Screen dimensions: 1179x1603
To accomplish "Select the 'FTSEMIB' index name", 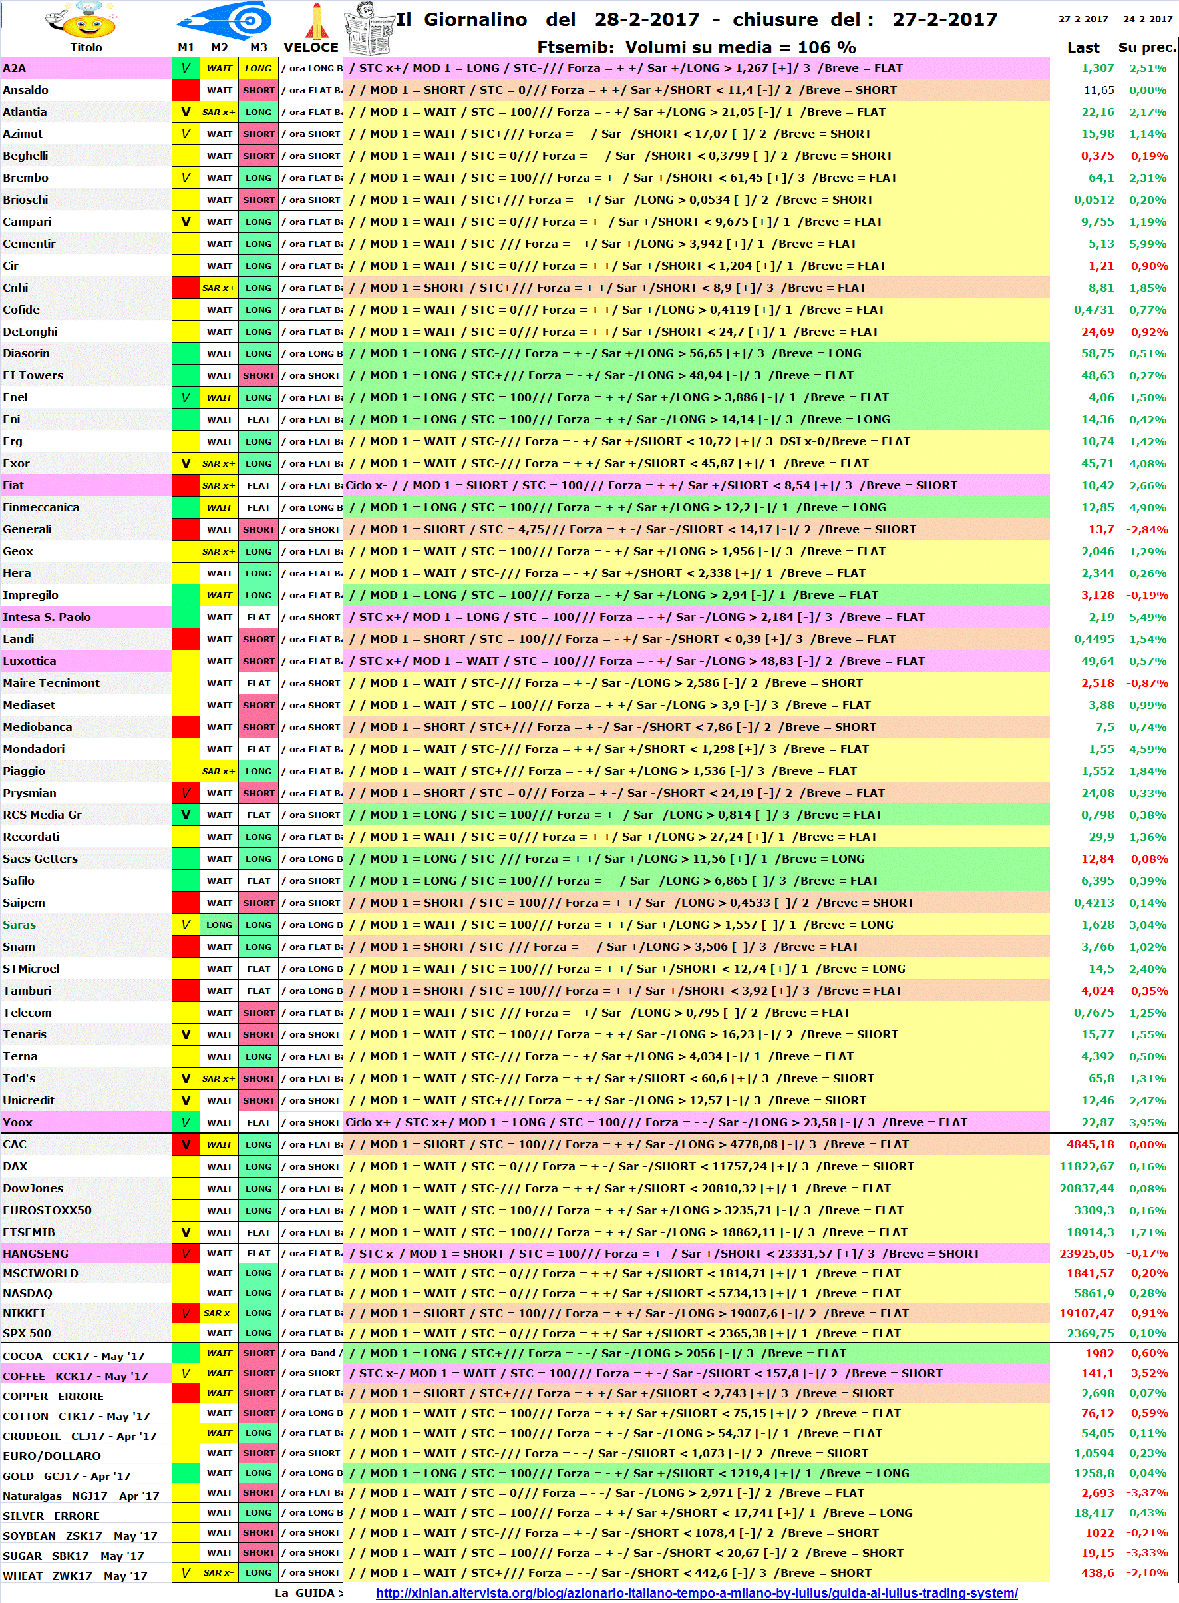I will [x=29, y=1232].
